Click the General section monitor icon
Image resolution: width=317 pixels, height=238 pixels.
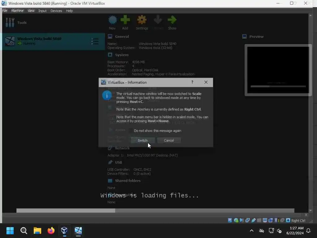[x=110, y=37]
